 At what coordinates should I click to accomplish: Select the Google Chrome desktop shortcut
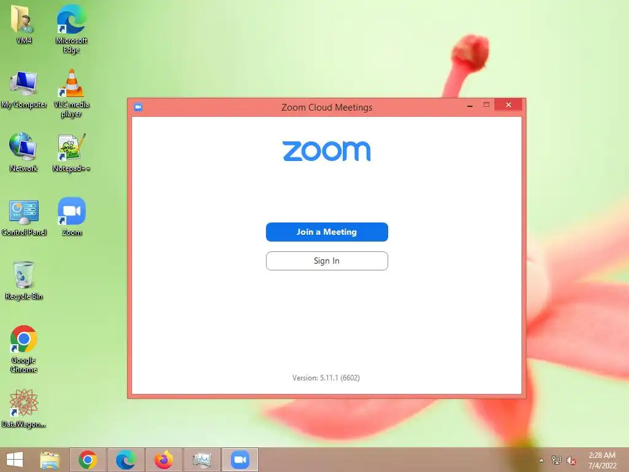point(24,349)
